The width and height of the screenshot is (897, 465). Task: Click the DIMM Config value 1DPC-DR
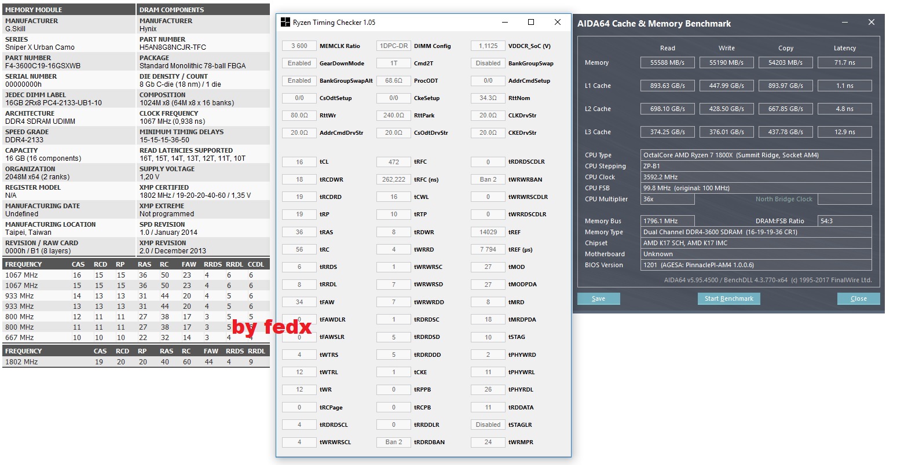394,46
